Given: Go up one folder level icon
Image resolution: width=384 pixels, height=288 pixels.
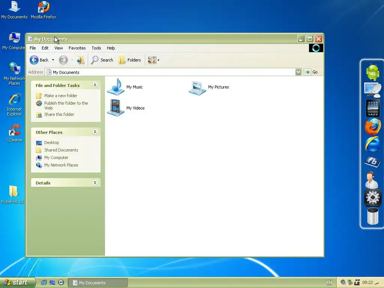Looking at the screenshot, I should tap(81, 60).
